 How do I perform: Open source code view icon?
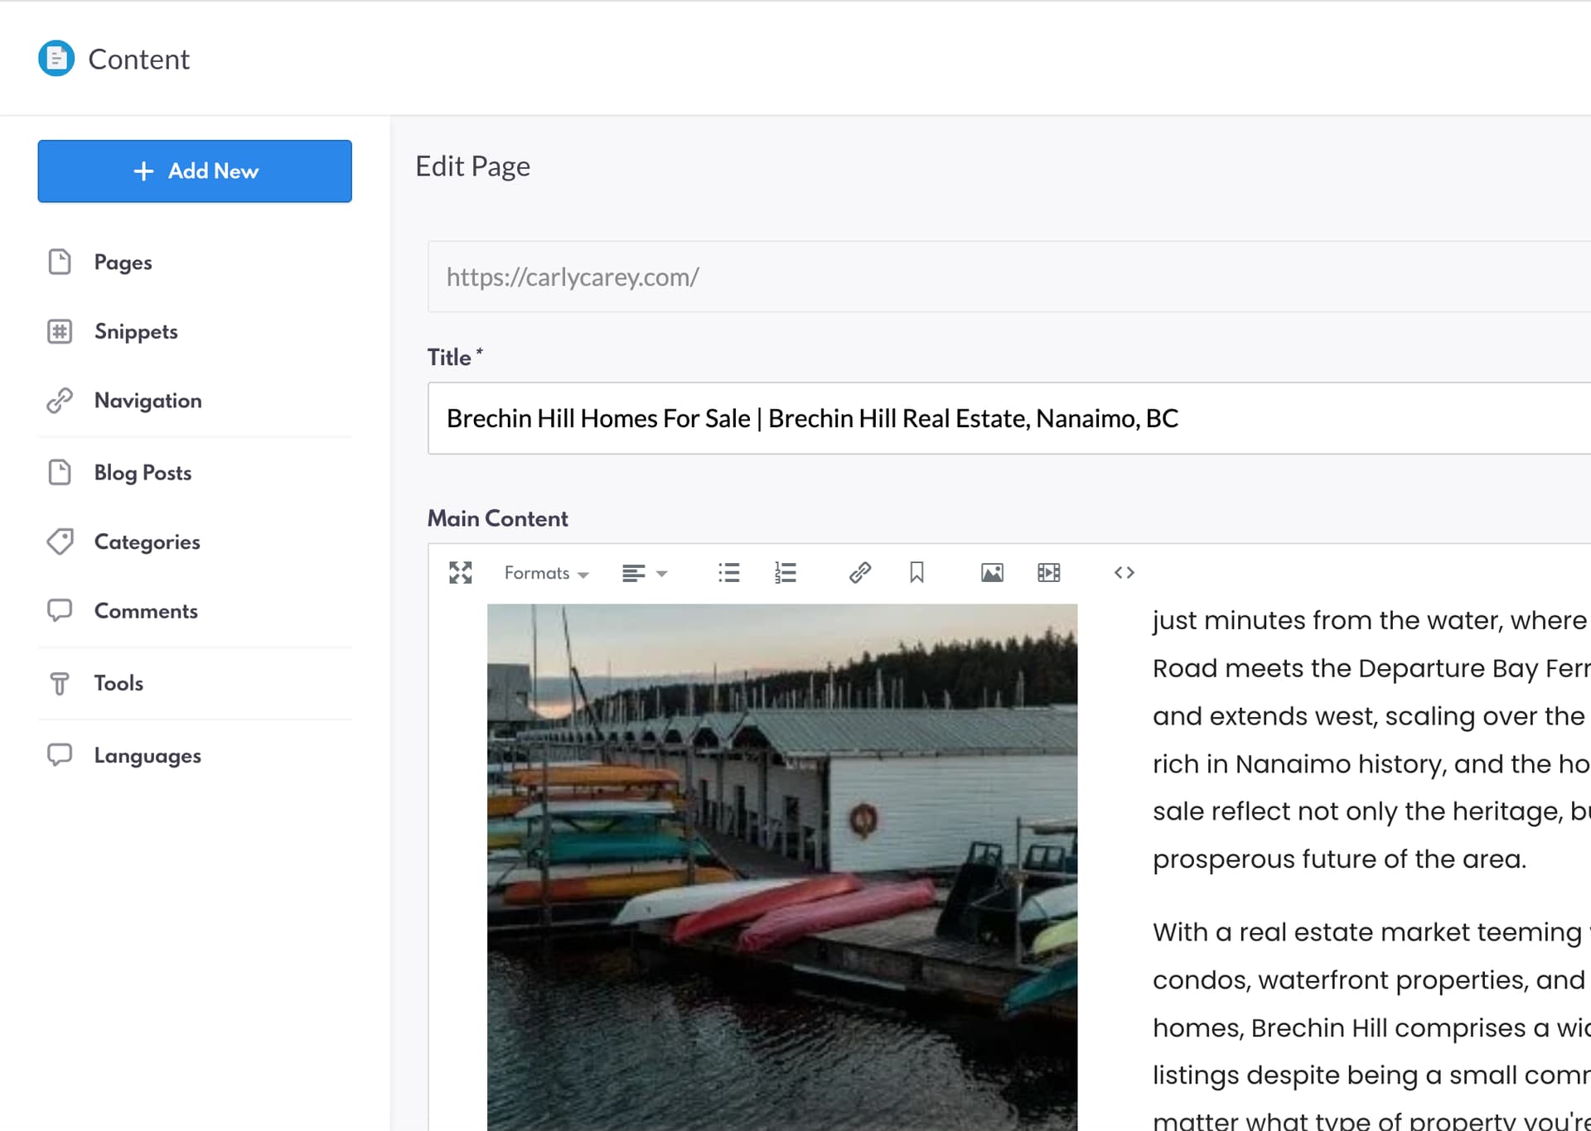(x=1124, y=573)
